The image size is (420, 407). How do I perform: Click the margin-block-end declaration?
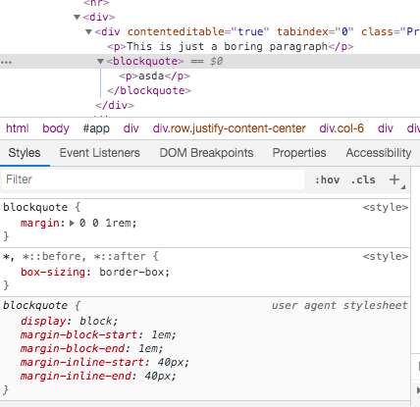click(x=91, y=348)
